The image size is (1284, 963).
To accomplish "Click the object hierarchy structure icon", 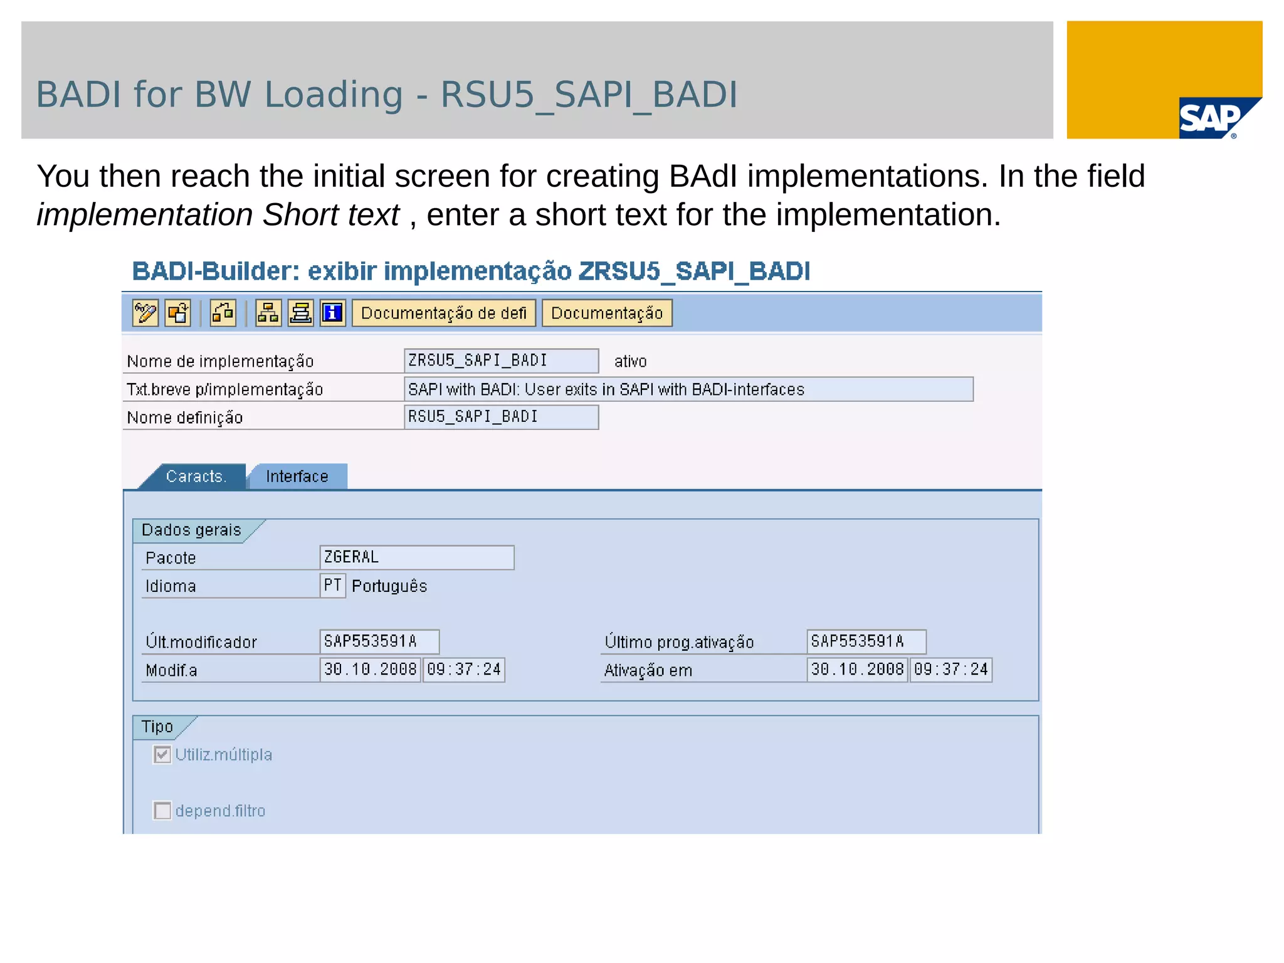I will tap(268, 313).
